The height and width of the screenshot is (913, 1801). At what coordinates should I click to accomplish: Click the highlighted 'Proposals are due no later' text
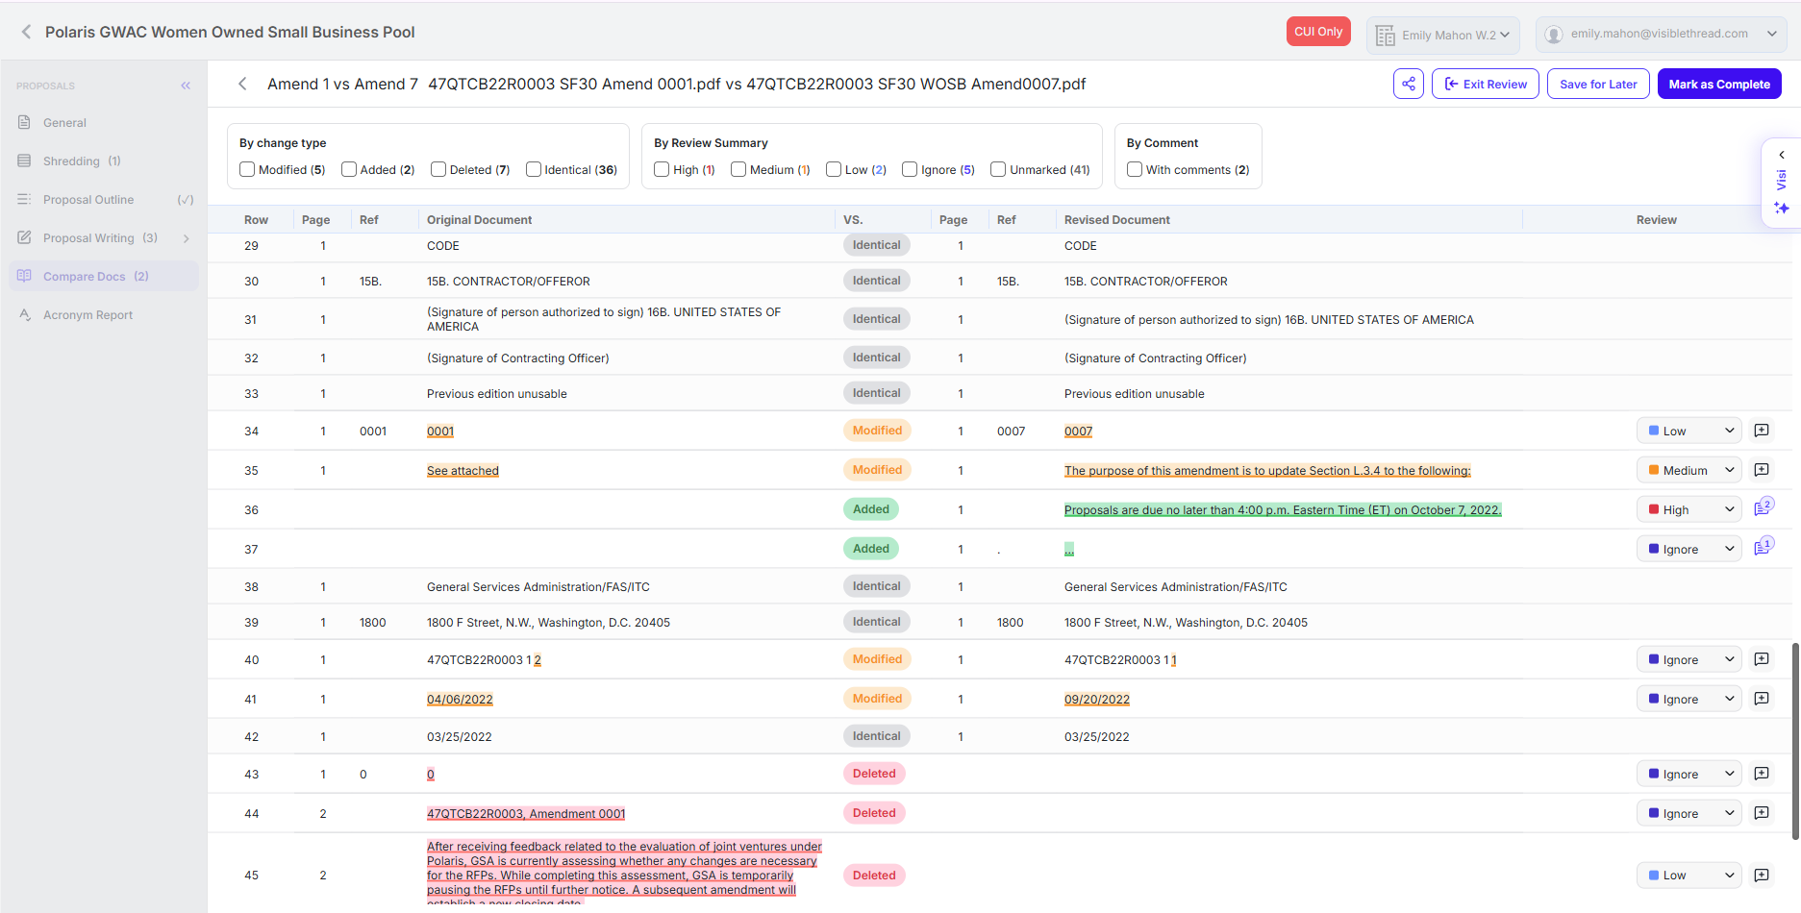tap(1283, 510)
